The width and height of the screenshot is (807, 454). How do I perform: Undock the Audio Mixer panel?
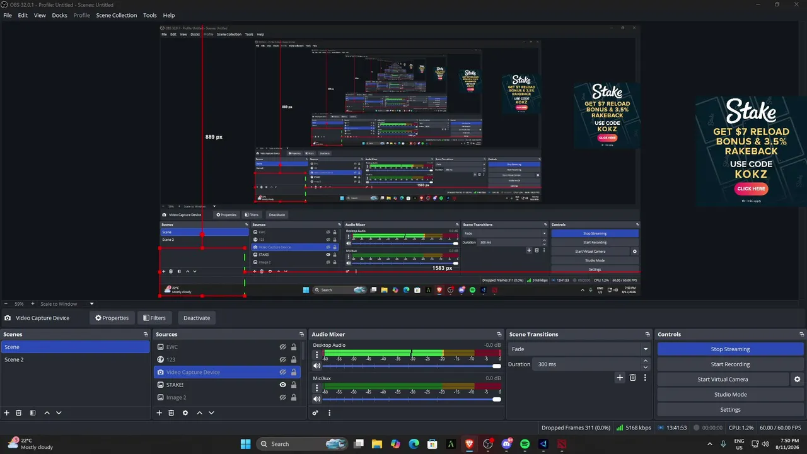coord(499,335)
